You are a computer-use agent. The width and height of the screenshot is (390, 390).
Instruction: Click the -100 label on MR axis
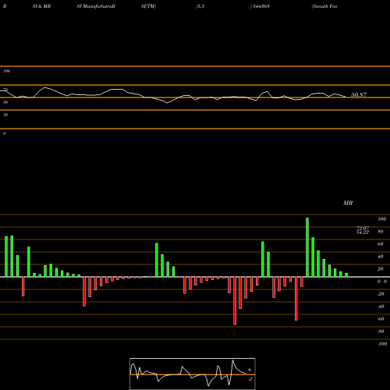point(382,344)
